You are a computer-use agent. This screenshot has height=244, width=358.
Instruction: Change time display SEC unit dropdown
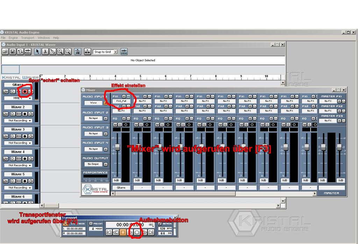coord(151,224)
